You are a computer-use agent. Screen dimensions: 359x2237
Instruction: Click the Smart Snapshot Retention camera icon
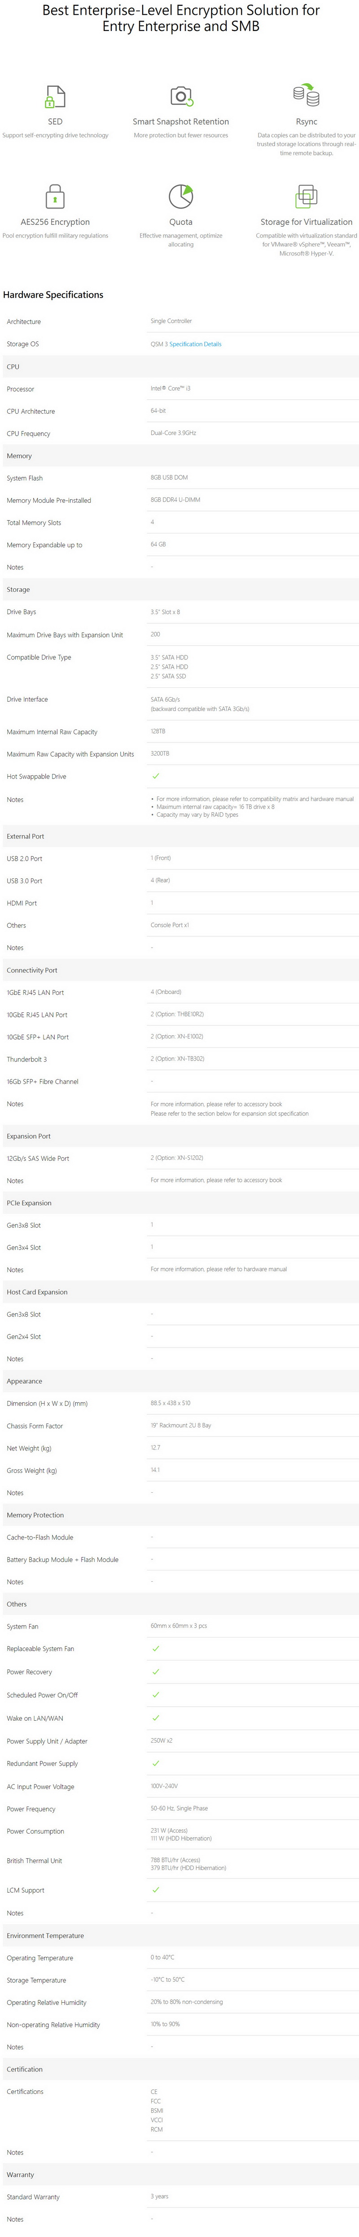pyautogui.click(x=181, y=95)
